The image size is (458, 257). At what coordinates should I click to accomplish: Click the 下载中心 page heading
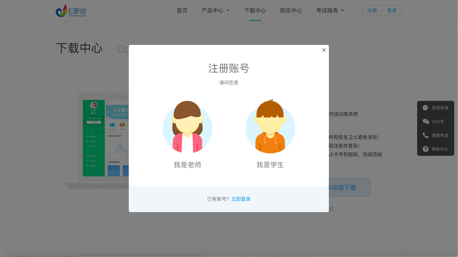[x=79, y=48]
